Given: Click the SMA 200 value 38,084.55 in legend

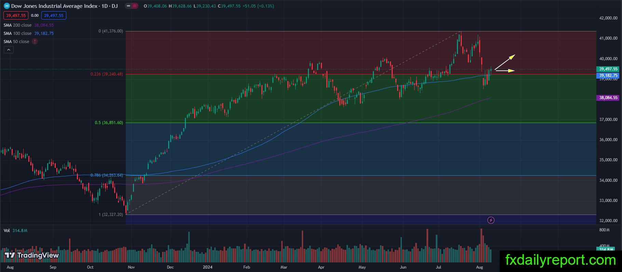Looking at the screenshot, I should pos(44,25).
